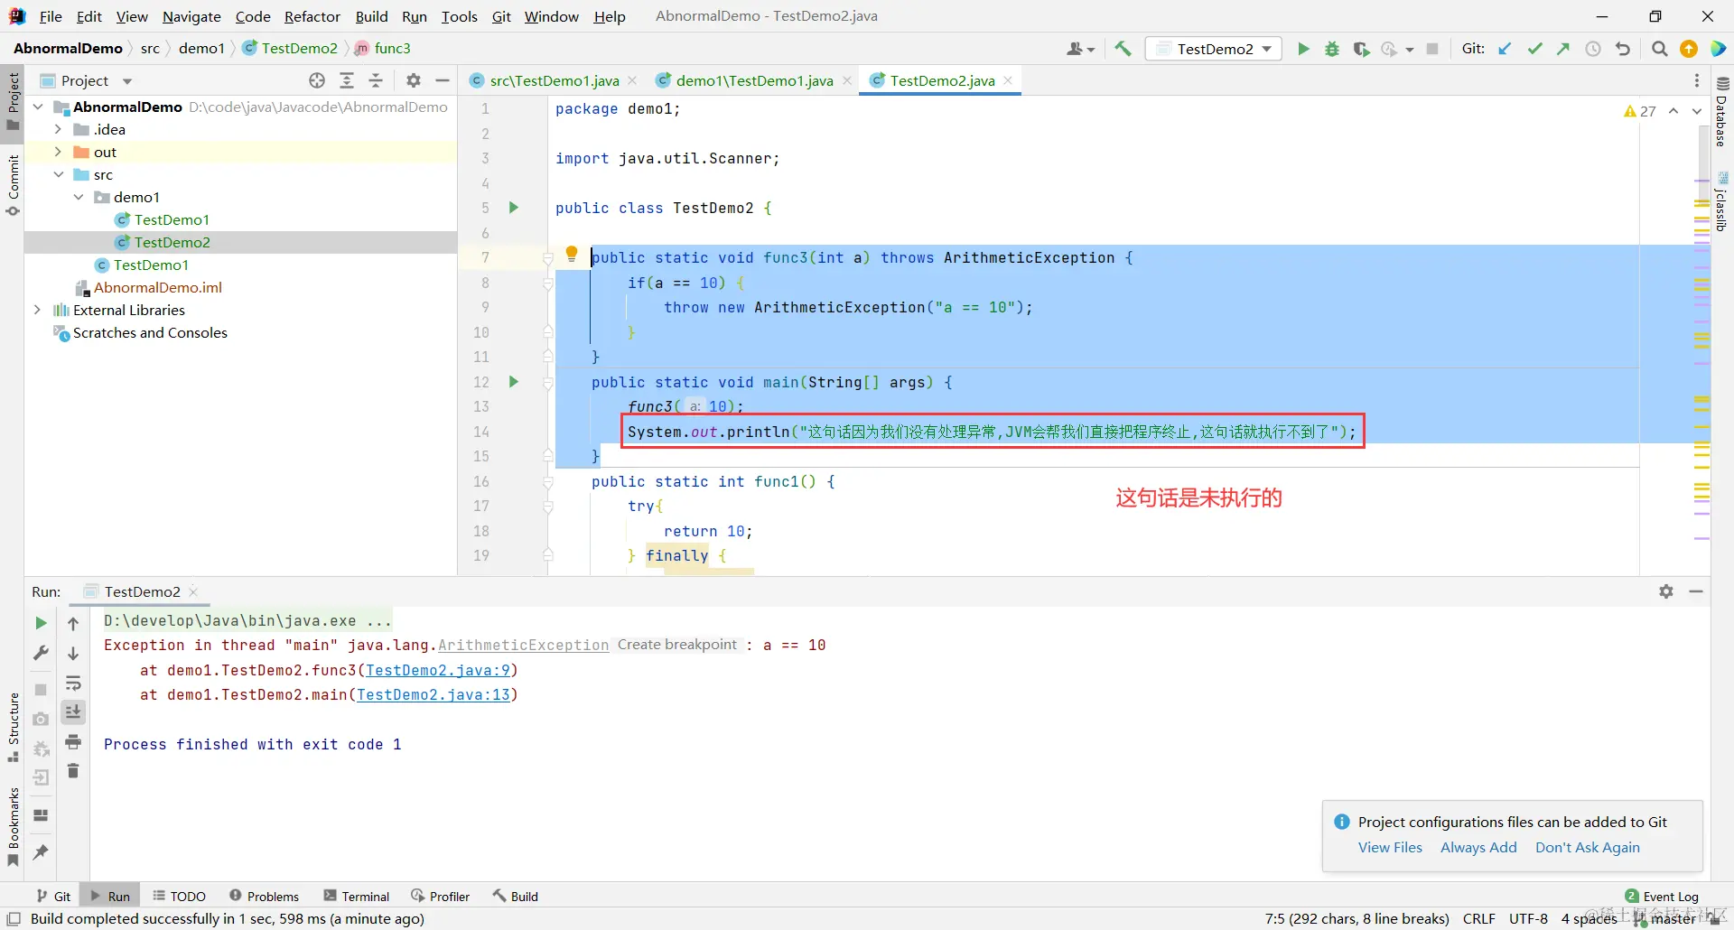Viewport: 1734px width, 930px height.
Task: Rollback changes with the undo arrow icon
Action: pos(1623,49)
